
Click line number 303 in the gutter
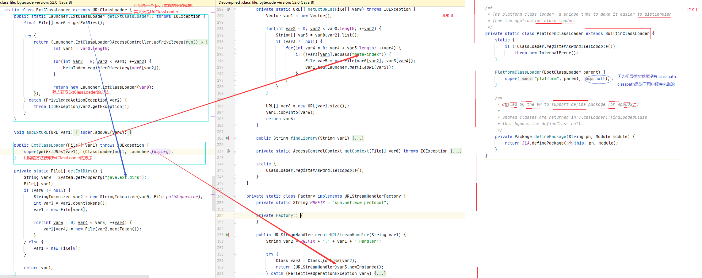(x=220, y=106)
